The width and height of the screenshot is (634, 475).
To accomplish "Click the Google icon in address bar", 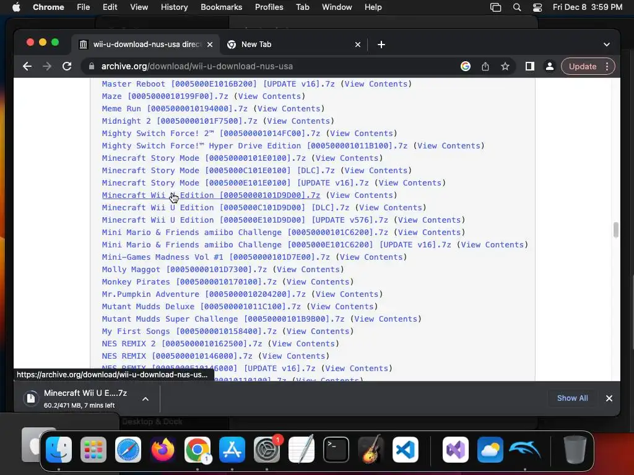I will click(466, 66).
